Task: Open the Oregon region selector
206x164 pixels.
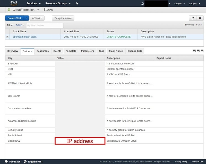Action: pyautogui.click(x=179, y=4)
